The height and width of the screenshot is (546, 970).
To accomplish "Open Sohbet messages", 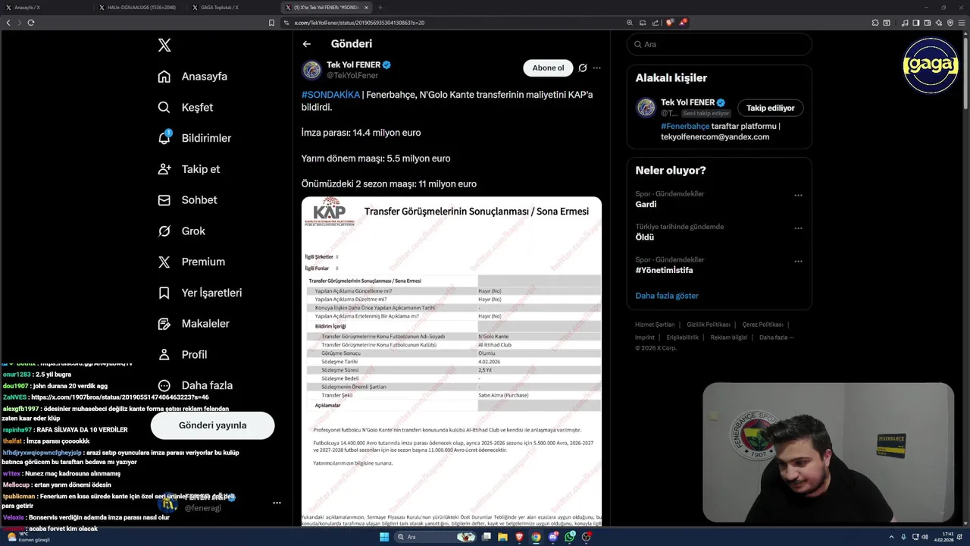I will [x=187, y=200].
